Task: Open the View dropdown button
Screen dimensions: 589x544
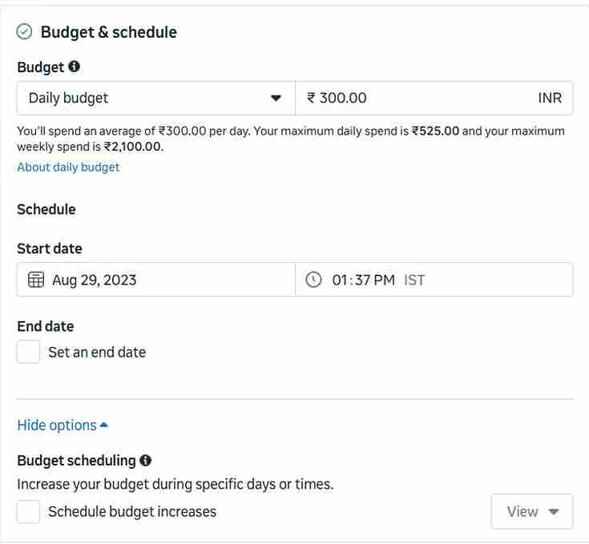Action: tap(532, 511)
